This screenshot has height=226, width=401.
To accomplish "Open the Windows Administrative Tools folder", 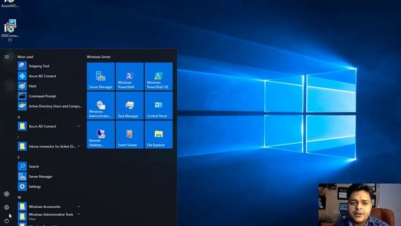I will tap(50, 217).
